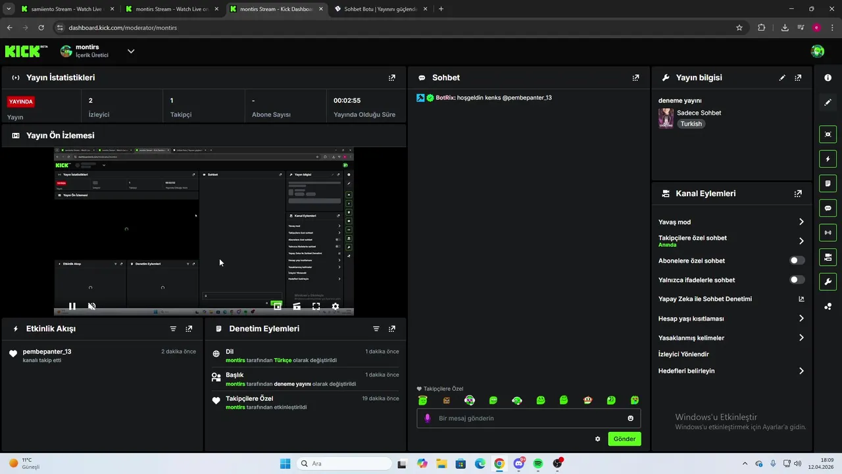
Task: Open the preview player settings gear
Action: coord(335,306)
